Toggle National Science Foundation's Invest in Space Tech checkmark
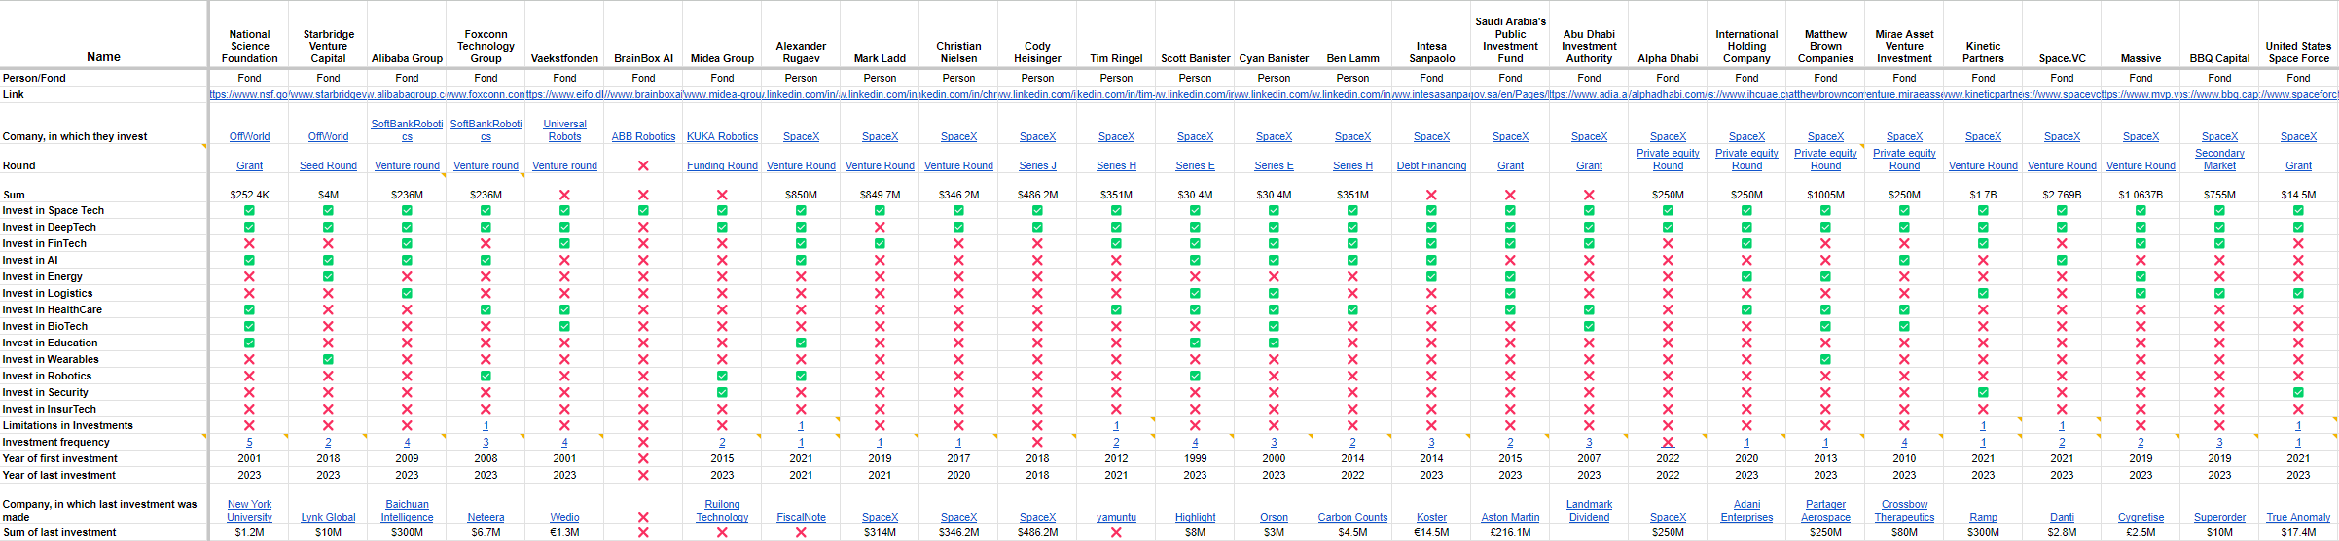 pyautogui.click(x=249, y=210)
